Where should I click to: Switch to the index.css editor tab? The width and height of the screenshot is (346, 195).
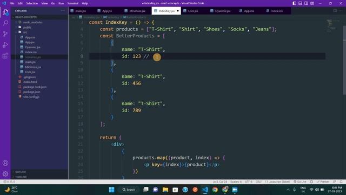pyautogui.click(x=277, y=11)
